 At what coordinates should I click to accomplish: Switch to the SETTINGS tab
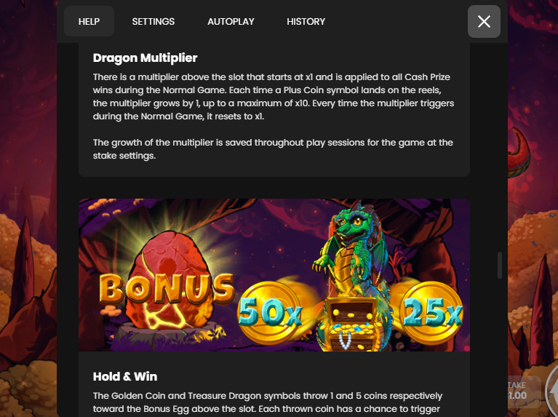tap(154, 21)
